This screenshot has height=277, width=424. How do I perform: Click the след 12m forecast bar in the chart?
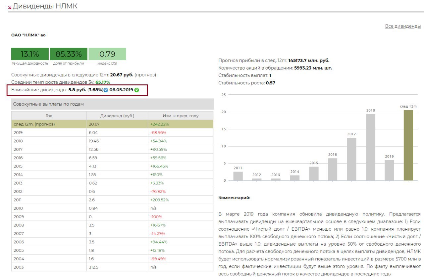point(408,145)
